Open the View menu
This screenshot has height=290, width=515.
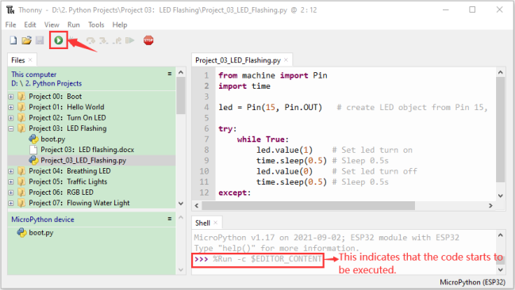[52, 25]
